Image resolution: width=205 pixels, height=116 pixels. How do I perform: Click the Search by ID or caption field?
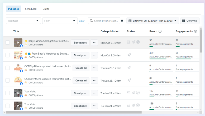pos(104,21)
